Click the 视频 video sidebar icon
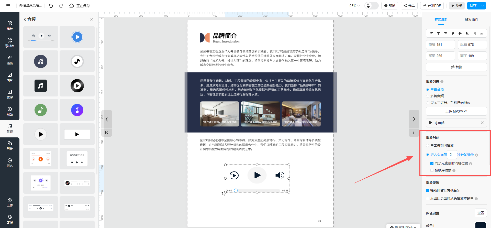This screenshot has width=491, height=228. click(x=9, y=111)
